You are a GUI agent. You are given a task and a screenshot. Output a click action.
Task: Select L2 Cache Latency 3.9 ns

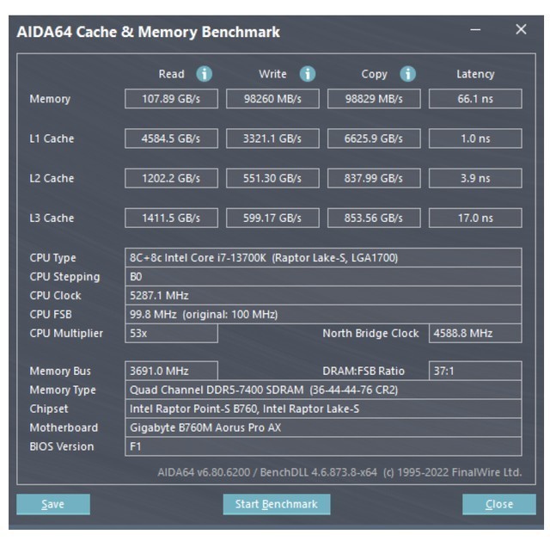click(x=475, y=178)
